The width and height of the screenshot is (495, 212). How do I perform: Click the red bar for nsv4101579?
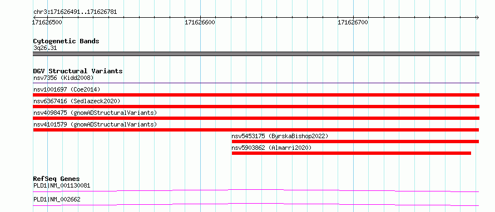click(x=256, y=130)
